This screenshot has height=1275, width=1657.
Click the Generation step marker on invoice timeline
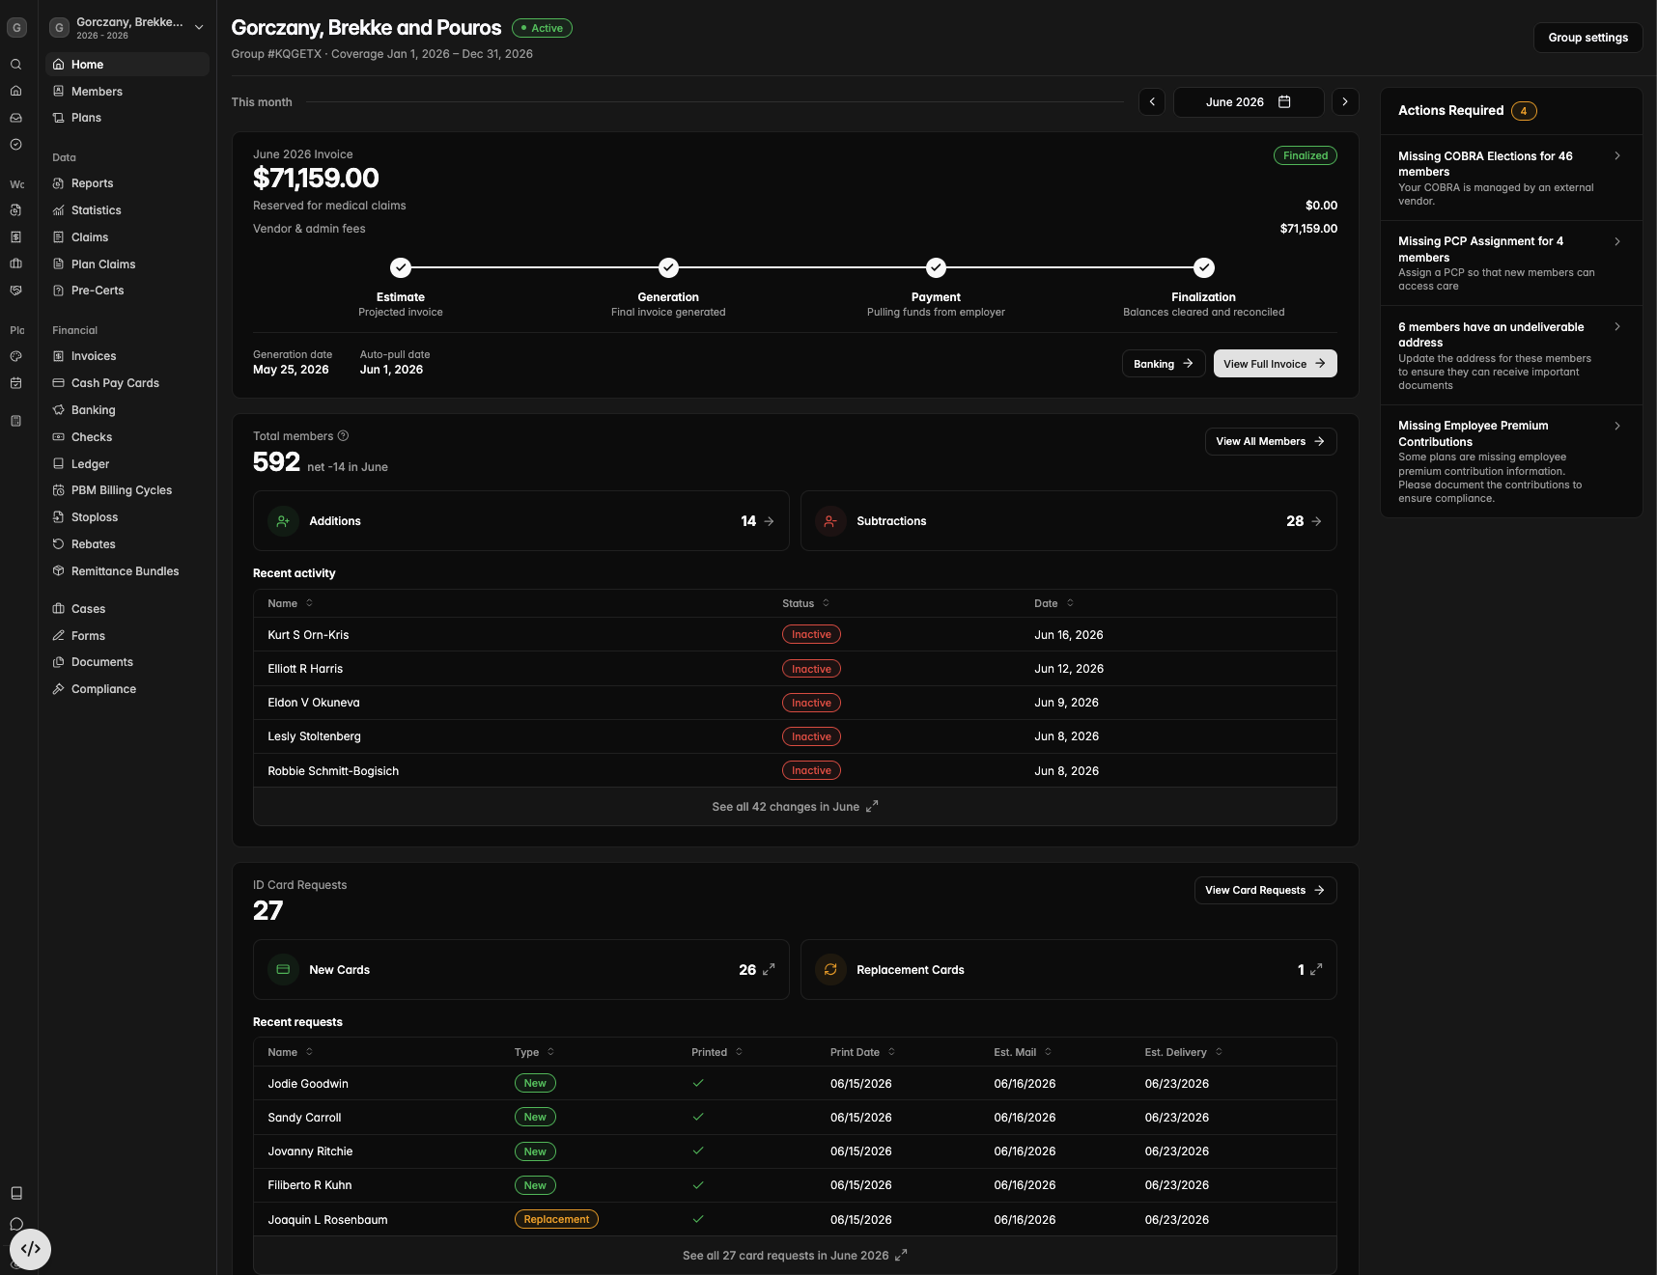(668, 268)
